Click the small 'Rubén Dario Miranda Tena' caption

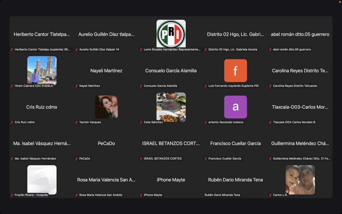pyautogui.click(x=222, y=195)
